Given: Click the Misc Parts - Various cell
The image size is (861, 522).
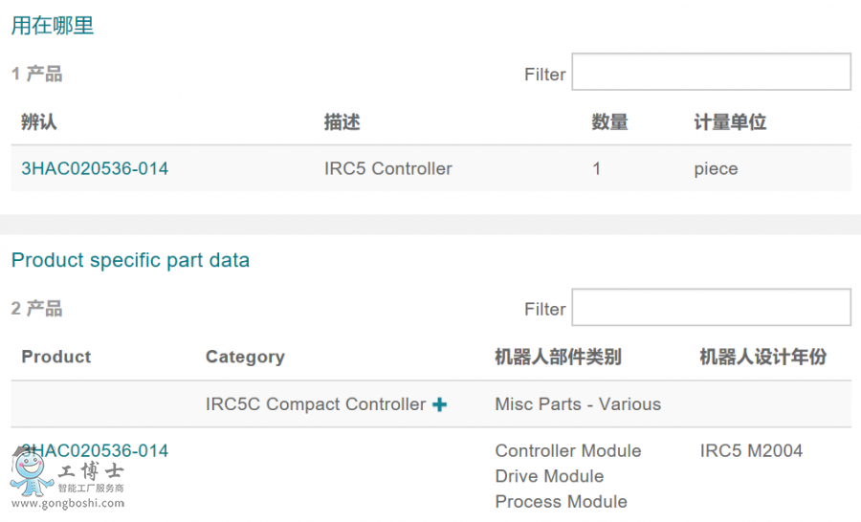Looking at the screenshot, I should click(578, 404).
